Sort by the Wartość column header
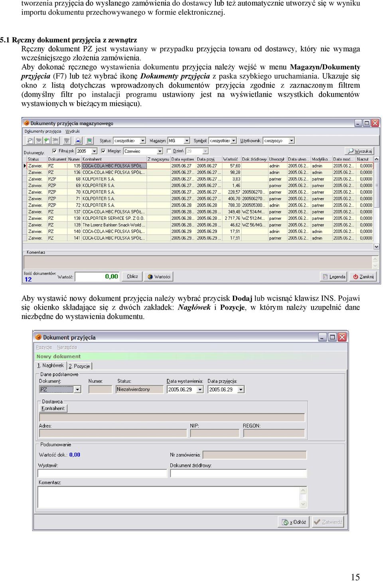383x581 pixels. click(231, 159)
